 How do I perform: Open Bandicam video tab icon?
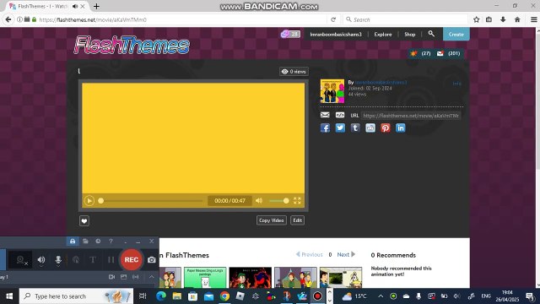tap(111, 277)
